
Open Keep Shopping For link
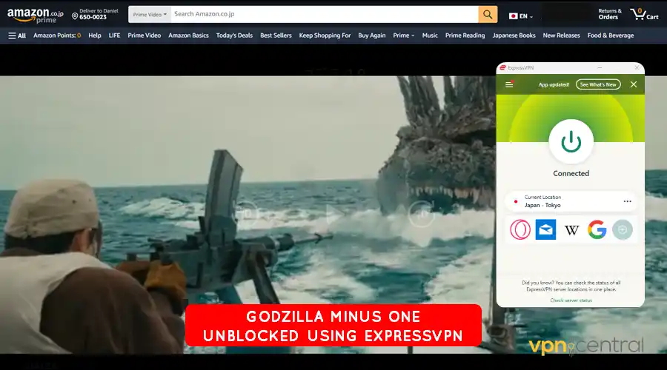tap(325, 36)
